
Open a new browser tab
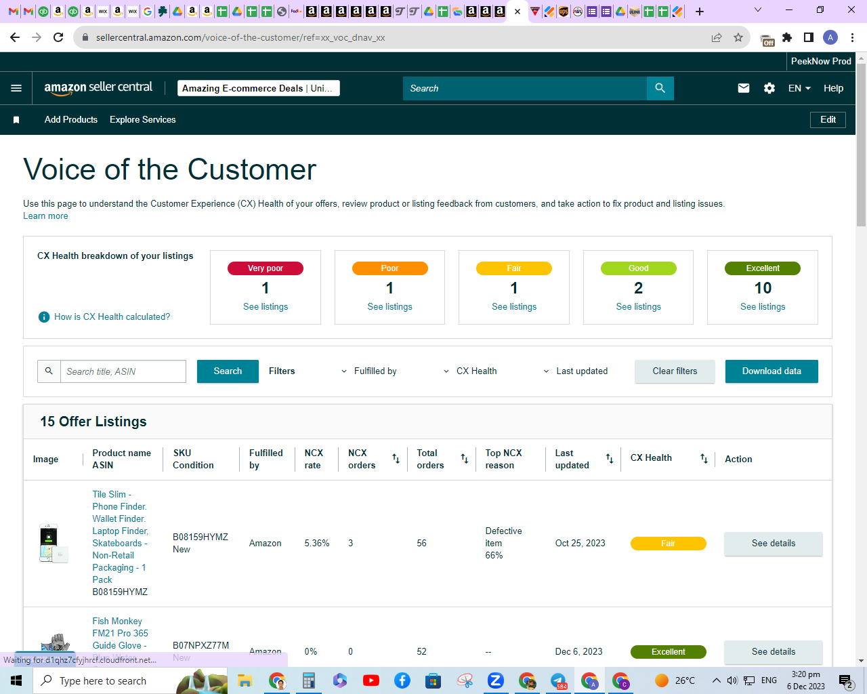click(x=700, y=12)
